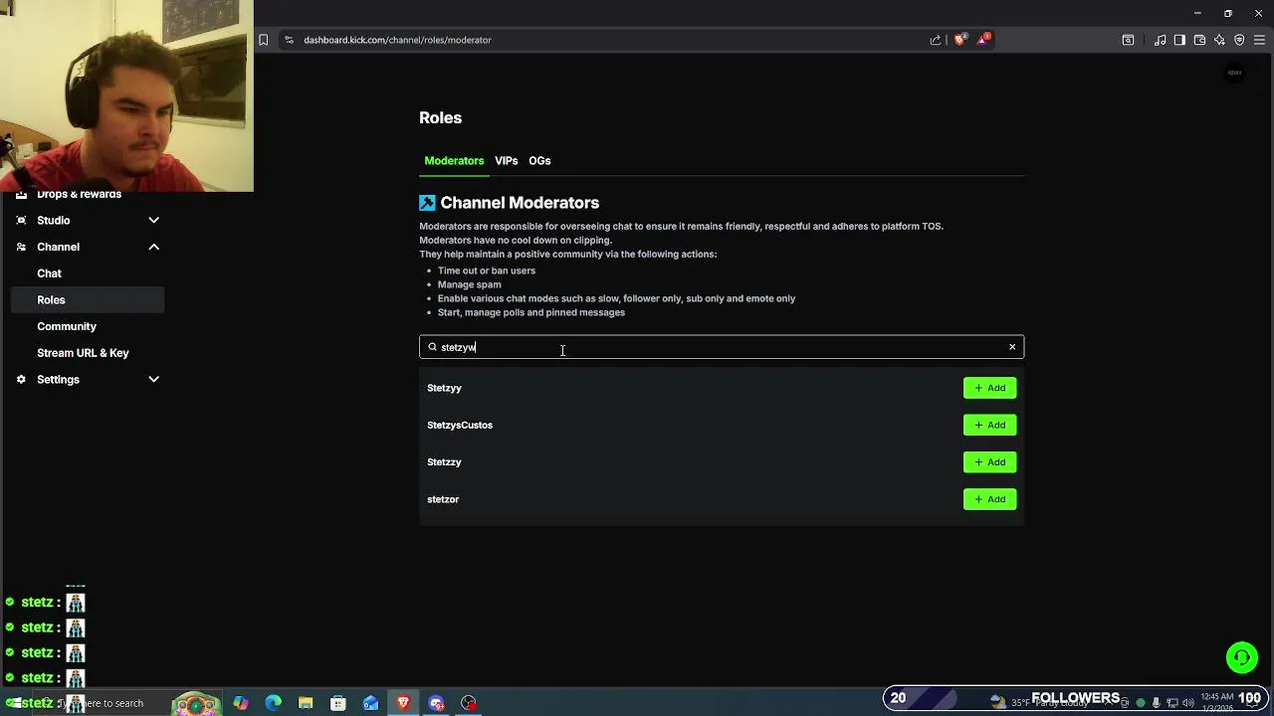Open Copilot from the Windows taskbar
The width and height of the screenshot is (1274, 716).
pyautogui.click(x=241, y=703)
